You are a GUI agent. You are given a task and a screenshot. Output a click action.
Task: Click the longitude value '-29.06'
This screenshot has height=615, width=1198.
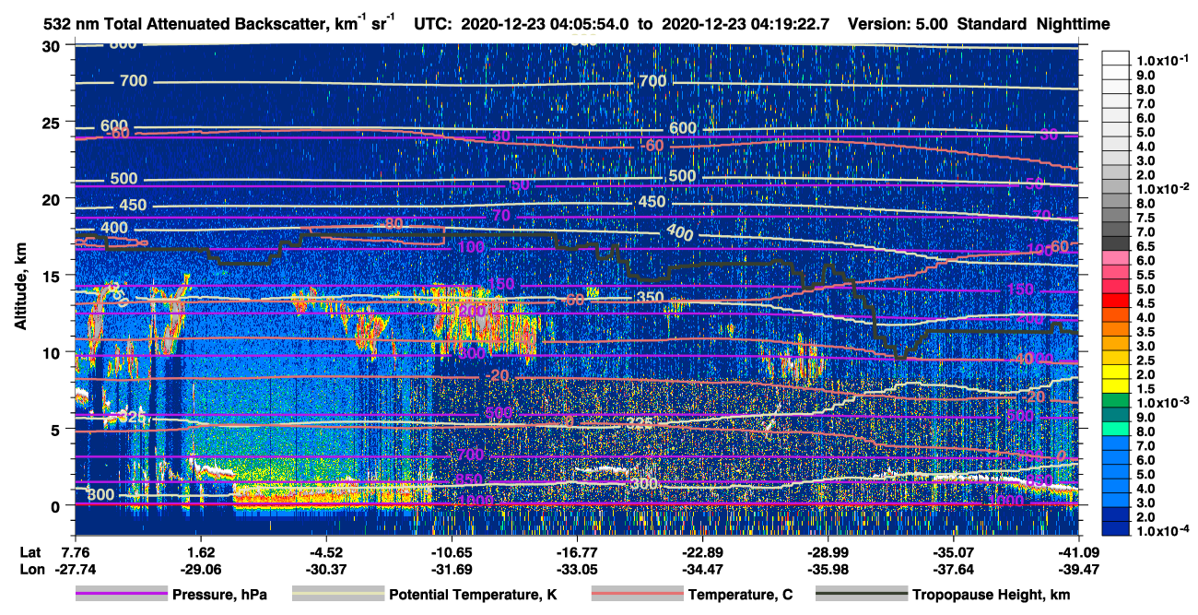[x=200, y=570]
